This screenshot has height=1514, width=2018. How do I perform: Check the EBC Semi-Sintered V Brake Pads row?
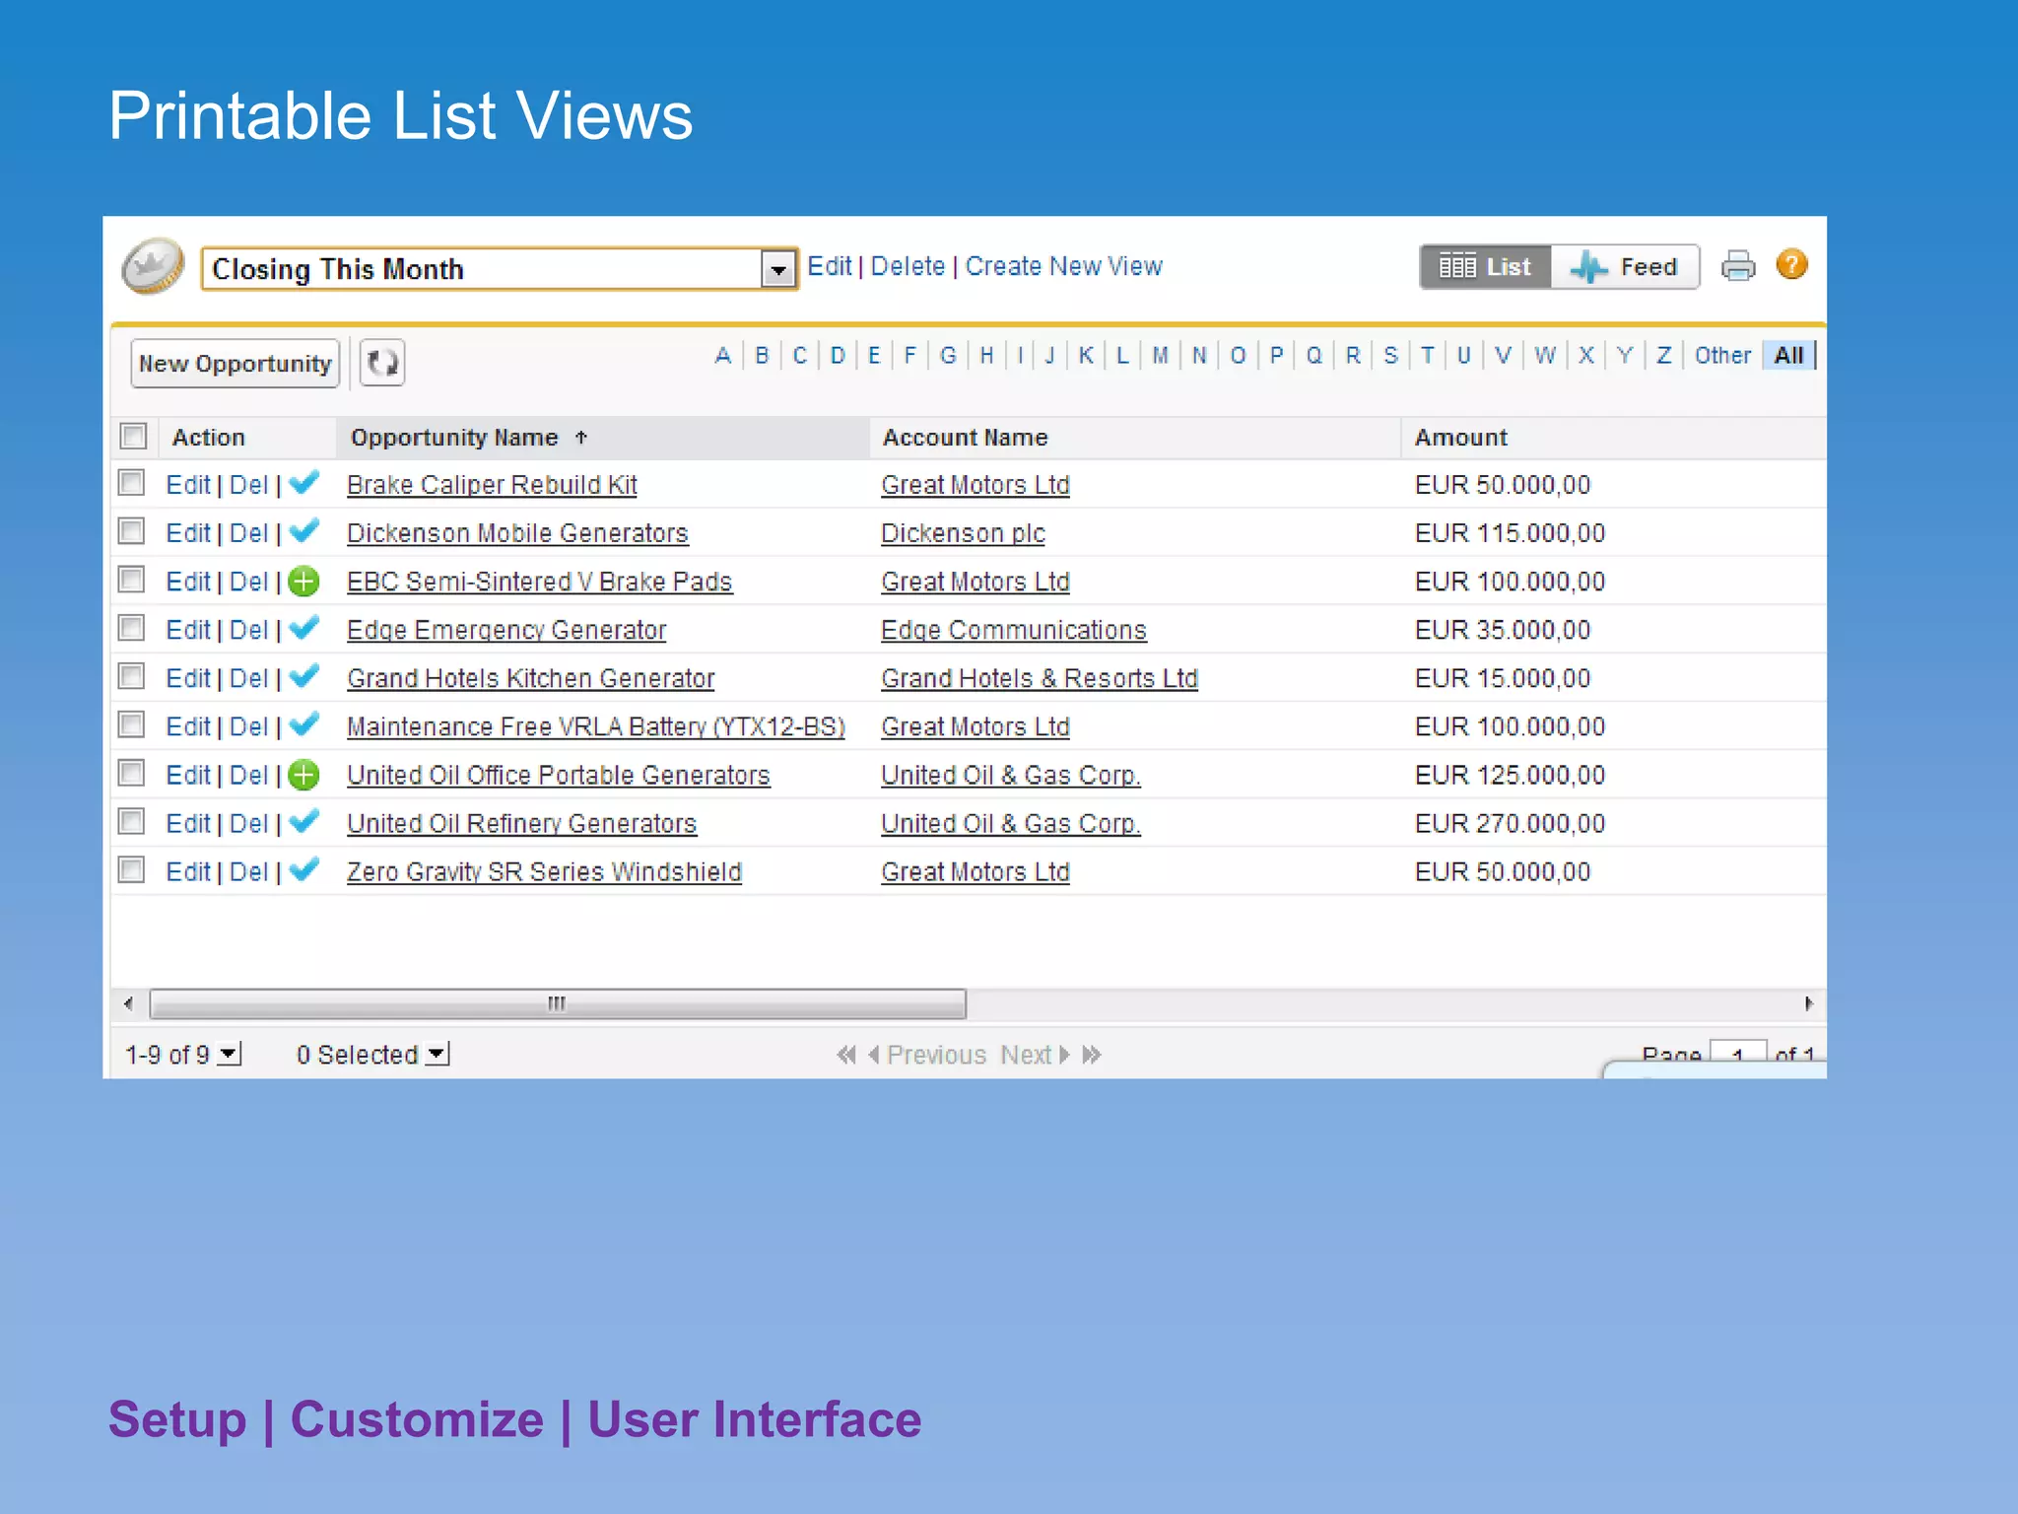click(x=131, y=580)
